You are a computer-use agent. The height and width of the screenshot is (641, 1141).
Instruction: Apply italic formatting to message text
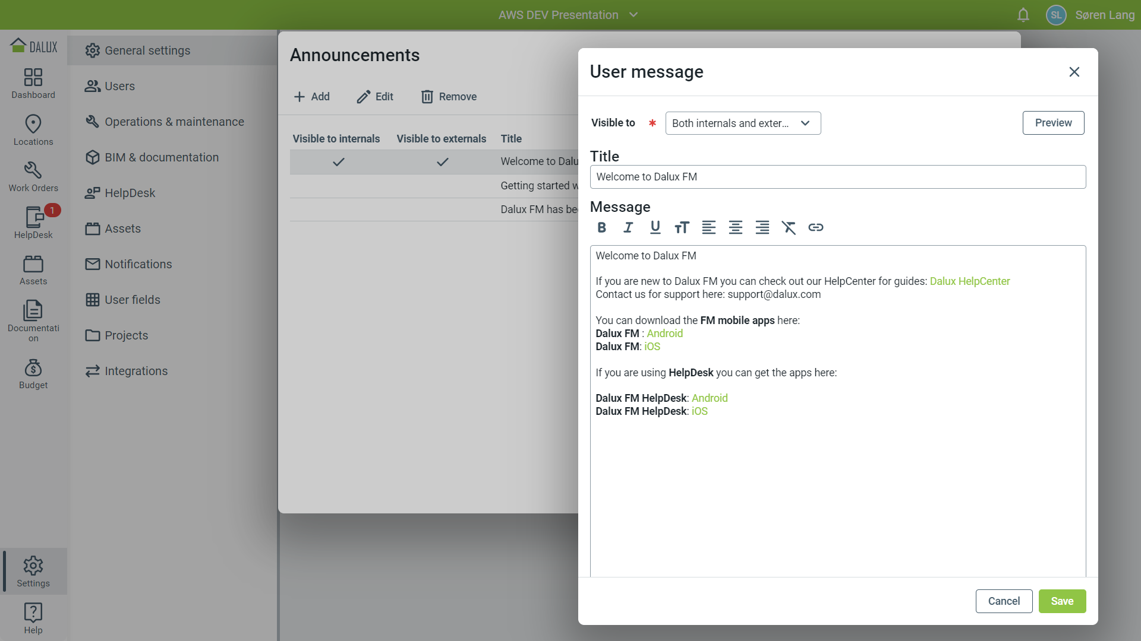pos(628,227)
